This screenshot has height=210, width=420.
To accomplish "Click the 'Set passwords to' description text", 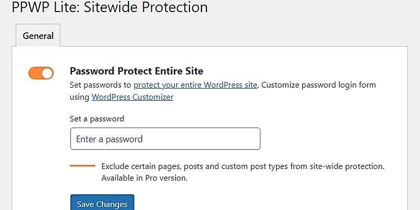I will tap(100, 85).
